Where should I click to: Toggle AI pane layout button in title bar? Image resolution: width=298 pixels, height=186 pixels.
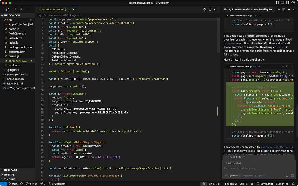click(288, 3)
